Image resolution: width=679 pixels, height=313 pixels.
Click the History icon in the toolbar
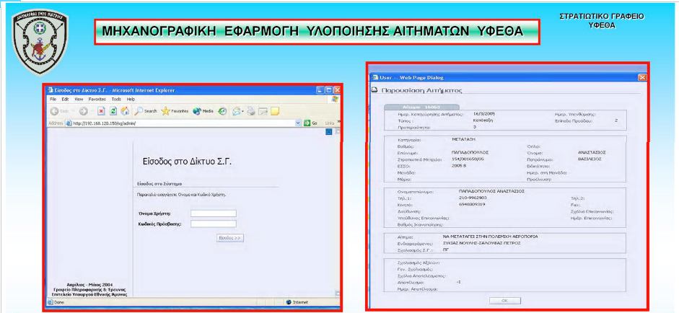click(x=222, y=111)
